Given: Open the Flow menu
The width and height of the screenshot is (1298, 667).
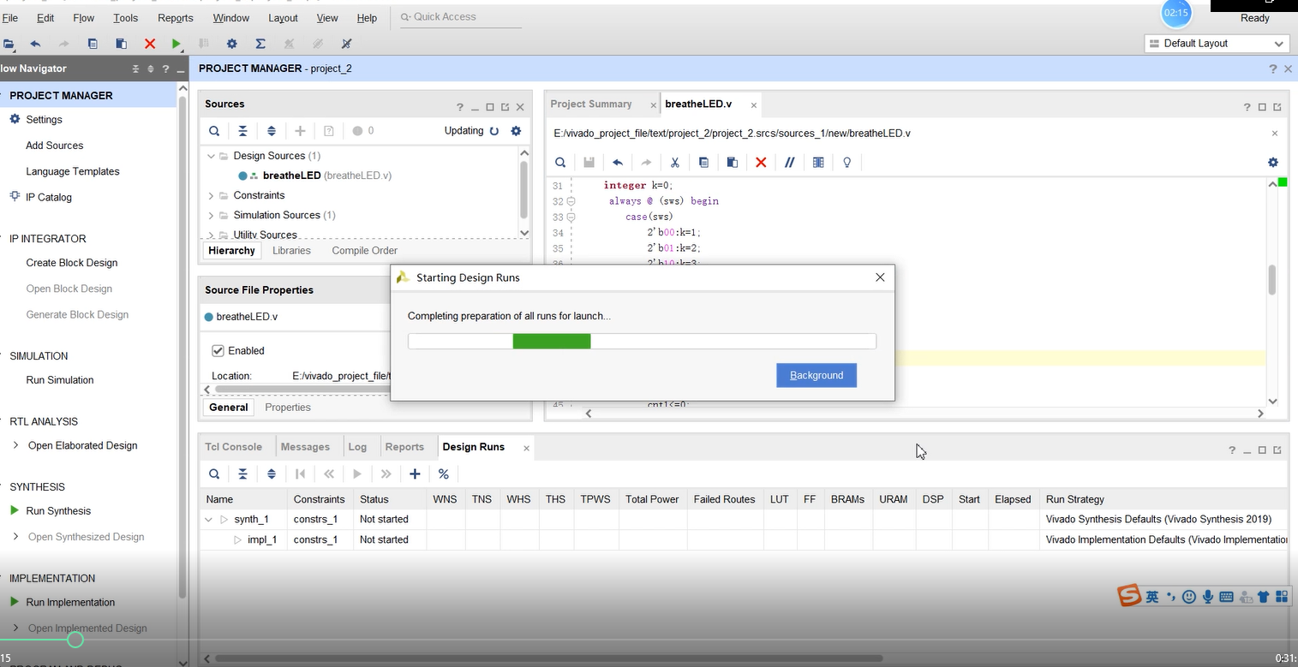Looking at the screenshot, I should (x=83, y=17).
